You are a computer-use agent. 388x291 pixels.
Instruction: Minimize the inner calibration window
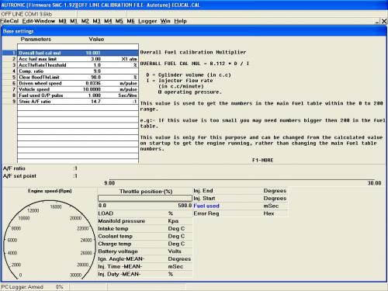[377, 22]
